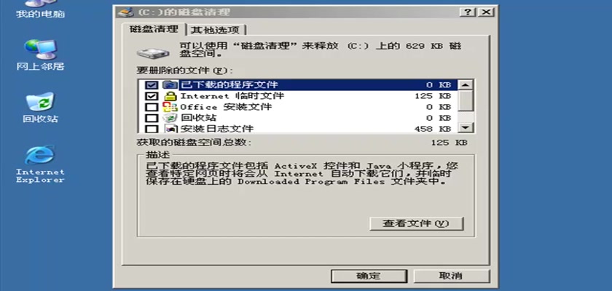The height and width of the screenshot is (291, 612).
Task: Click the padlock icon for Internet temporary files
Action: (x=170, y=96)
